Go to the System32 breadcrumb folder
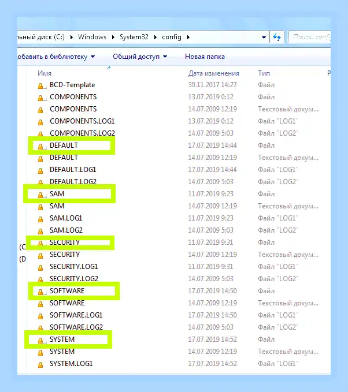Viewport: 348px width, 392px height. tap(134, 37)
